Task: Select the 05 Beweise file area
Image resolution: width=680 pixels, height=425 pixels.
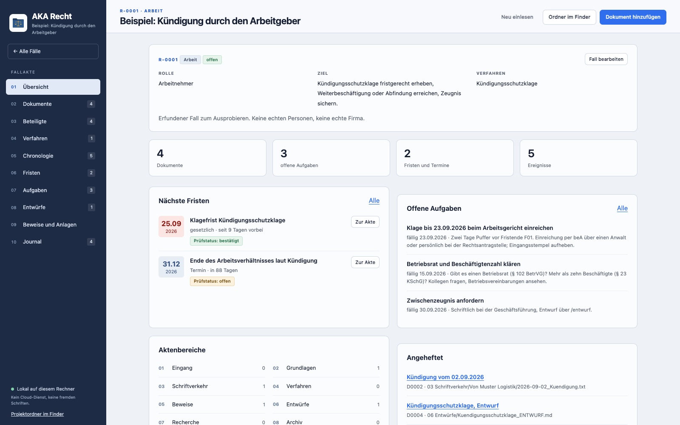Action: (212, 405)
